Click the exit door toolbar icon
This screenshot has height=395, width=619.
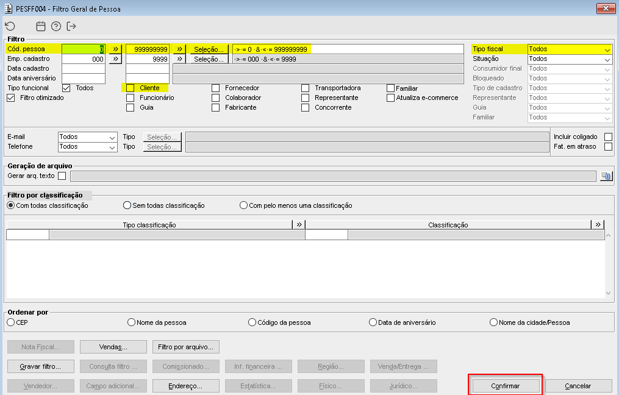tap(71, 26)
